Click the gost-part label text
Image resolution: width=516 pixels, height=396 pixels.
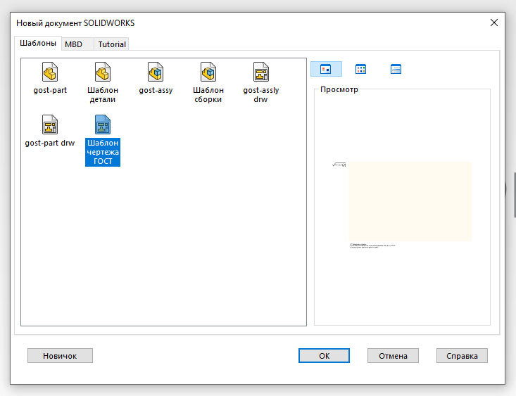point(50,90)
